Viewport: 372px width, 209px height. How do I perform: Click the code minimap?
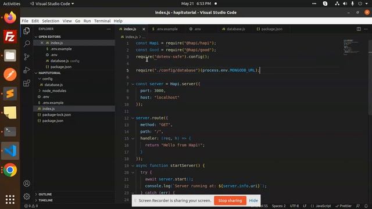(351, 47)
